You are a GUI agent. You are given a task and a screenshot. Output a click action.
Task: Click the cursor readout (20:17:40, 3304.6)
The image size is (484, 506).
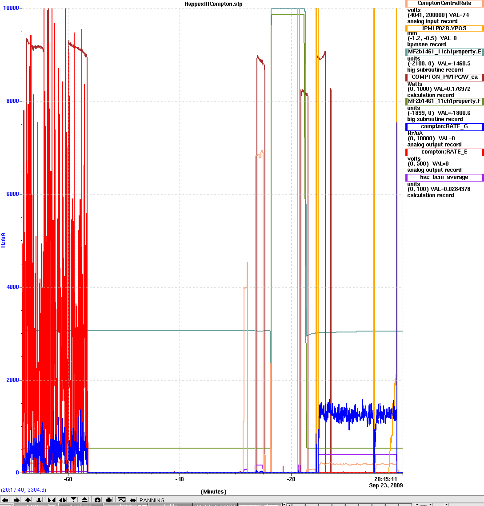(24, 490)
